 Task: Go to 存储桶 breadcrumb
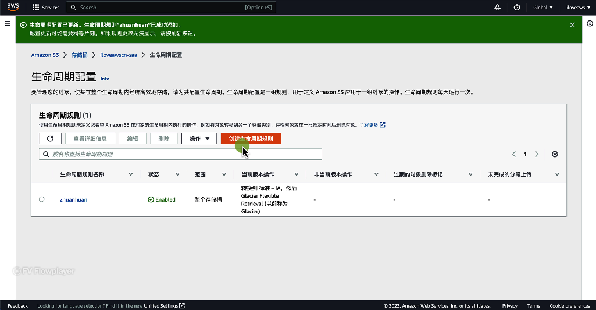point(80,55)
